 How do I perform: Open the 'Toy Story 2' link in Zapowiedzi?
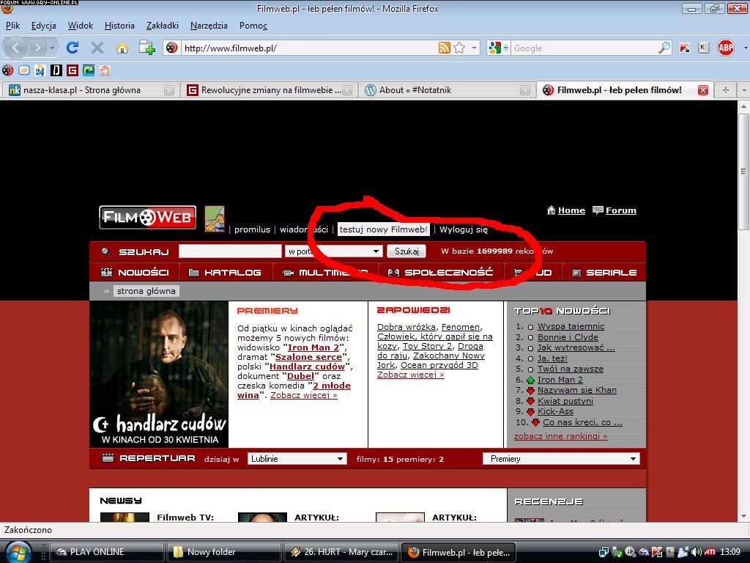point(427,346)
